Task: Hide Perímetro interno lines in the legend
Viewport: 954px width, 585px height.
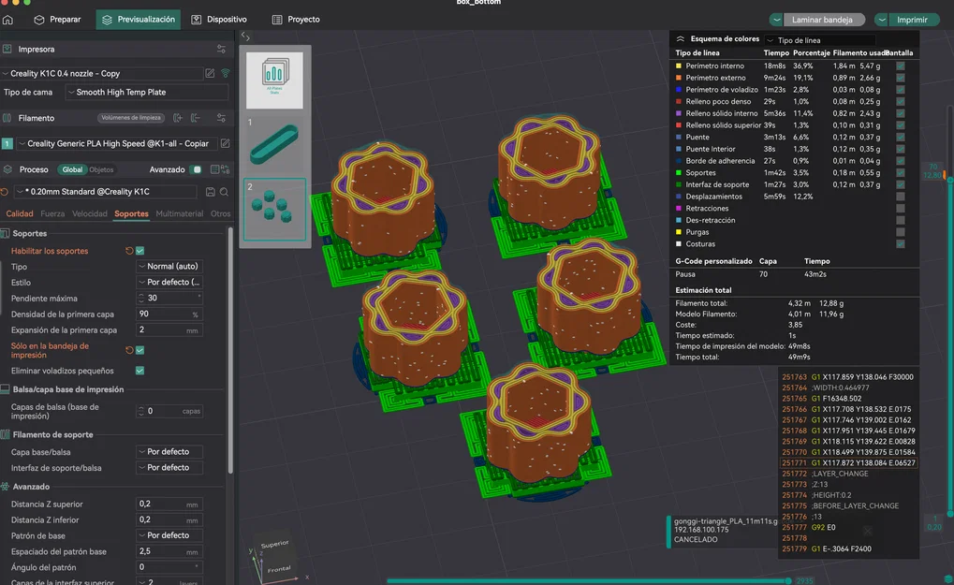Action: coord(900,66)
